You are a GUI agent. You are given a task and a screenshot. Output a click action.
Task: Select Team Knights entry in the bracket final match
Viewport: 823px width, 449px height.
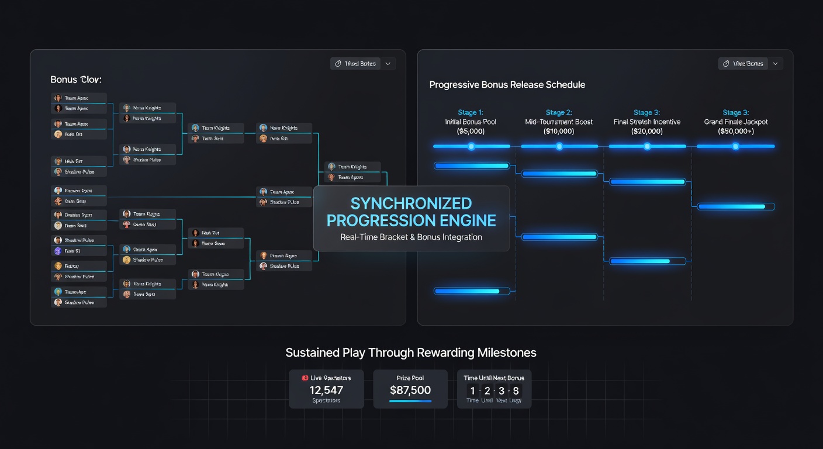pos(353,167)
